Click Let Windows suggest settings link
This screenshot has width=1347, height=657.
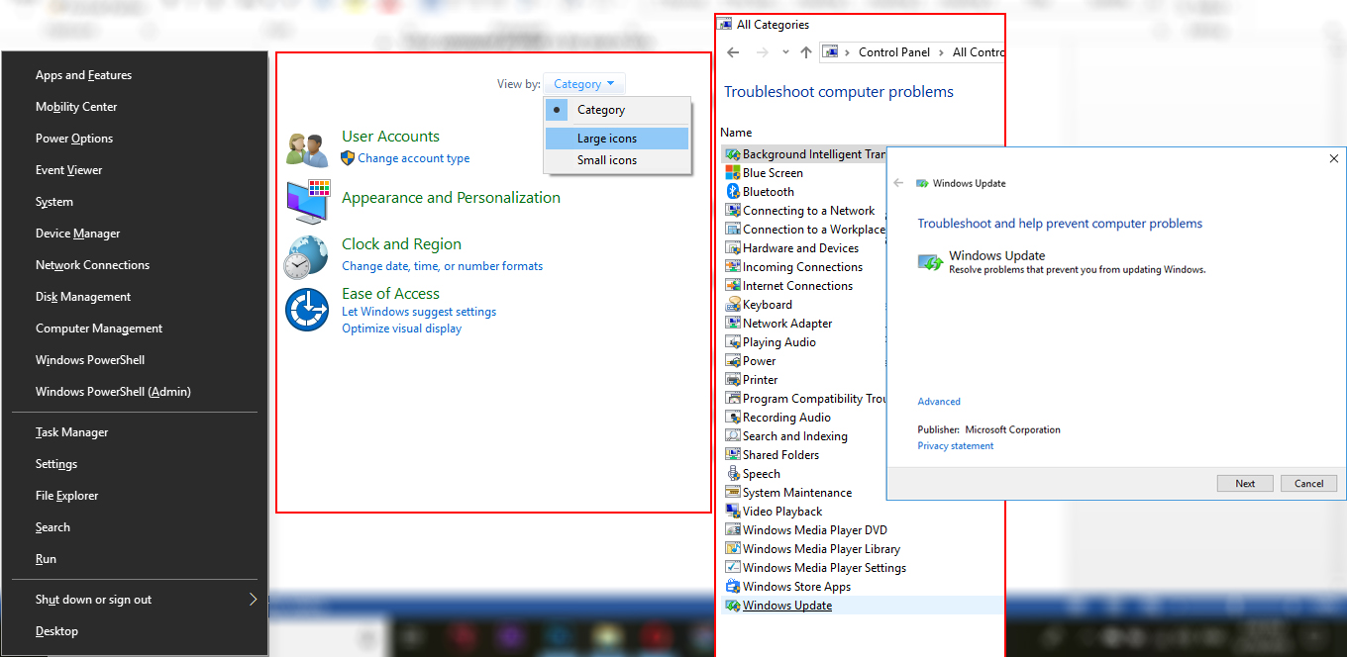coord(419,312)
